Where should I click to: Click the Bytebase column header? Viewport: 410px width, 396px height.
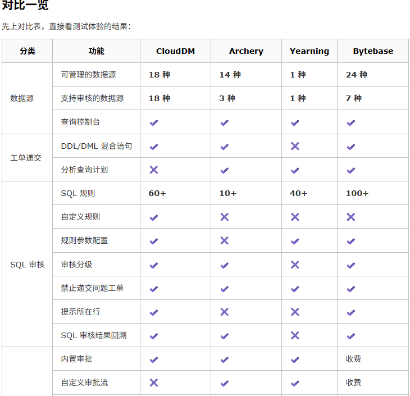[373, 51]
